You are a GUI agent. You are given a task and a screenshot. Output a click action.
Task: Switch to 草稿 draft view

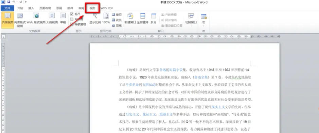tap(63, 19)
